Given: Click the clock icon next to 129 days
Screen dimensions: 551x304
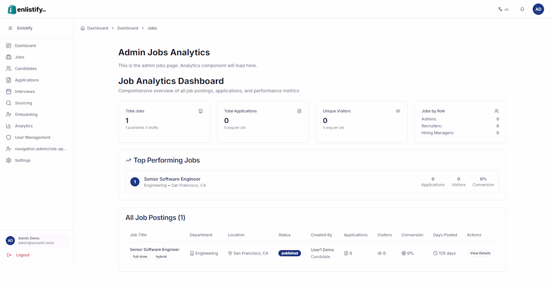Looking at the screenshot, I should (435, 253).
